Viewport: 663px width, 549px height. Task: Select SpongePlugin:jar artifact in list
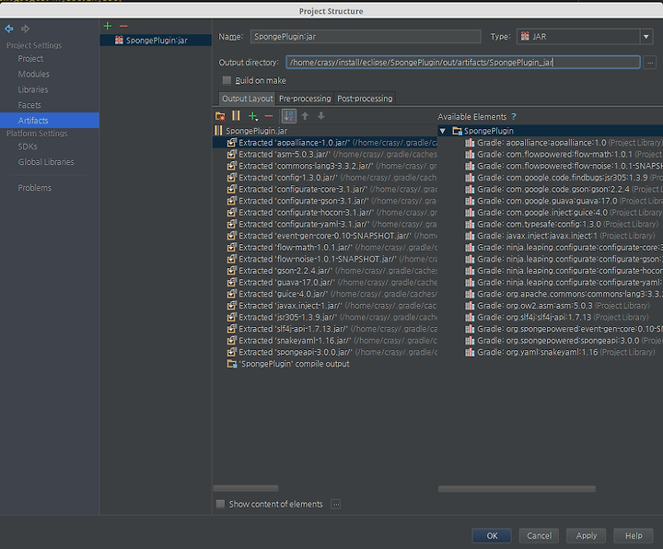coord(156,41)
